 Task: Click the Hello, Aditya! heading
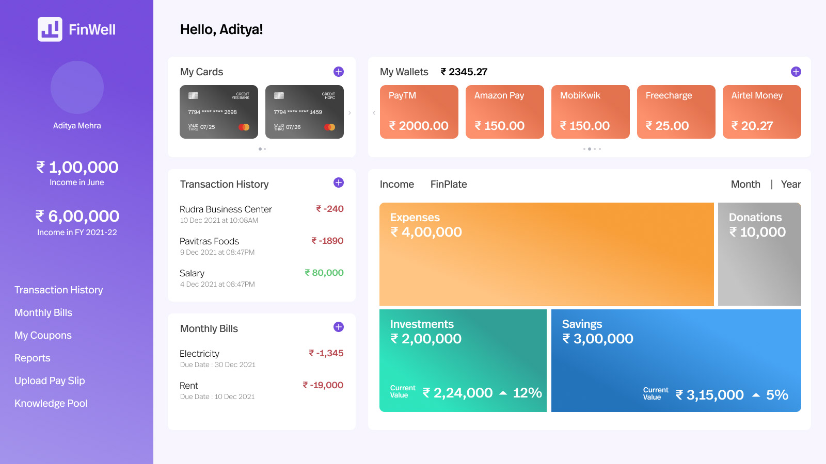[221, 29]
